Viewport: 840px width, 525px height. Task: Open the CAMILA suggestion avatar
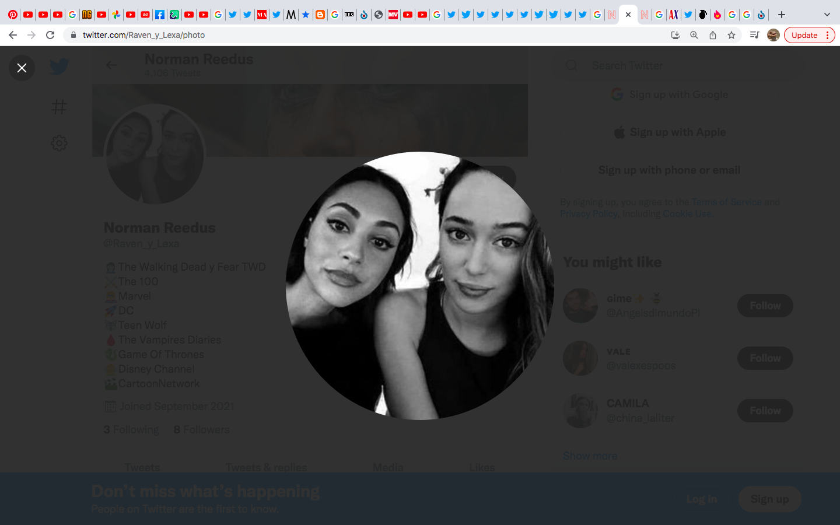pos(580,411)
